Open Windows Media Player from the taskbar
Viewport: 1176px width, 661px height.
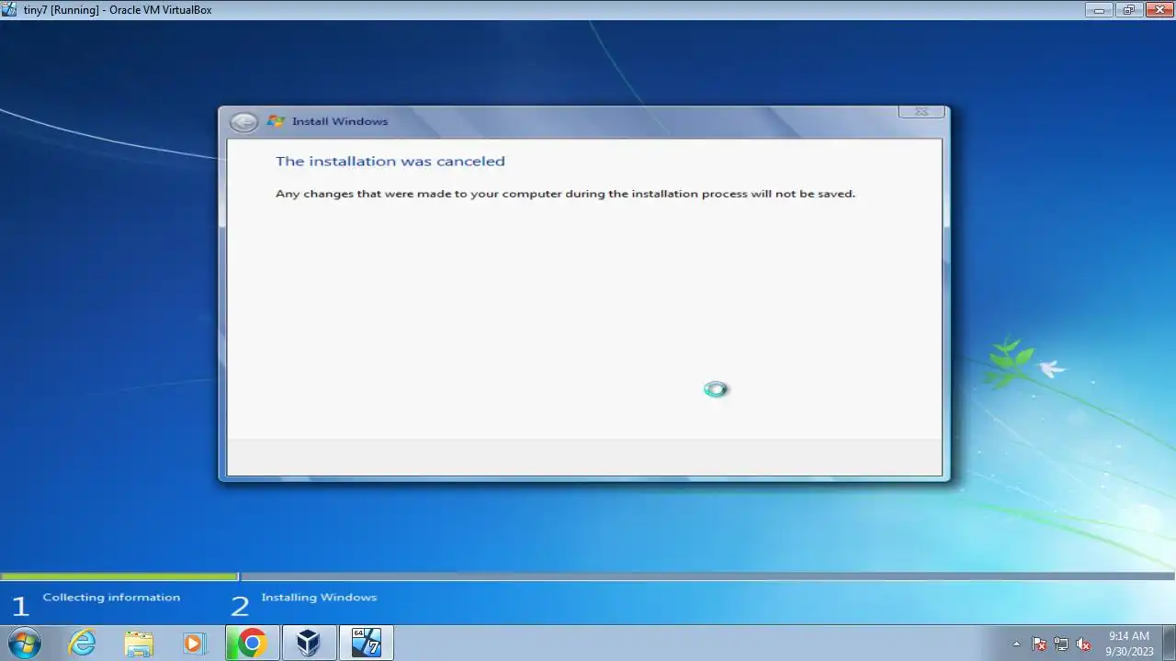pyautogui.click(x=194, y=643)
